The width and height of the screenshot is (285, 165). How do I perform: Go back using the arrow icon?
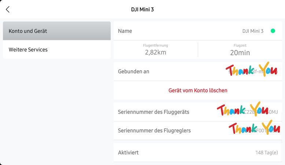8,9
